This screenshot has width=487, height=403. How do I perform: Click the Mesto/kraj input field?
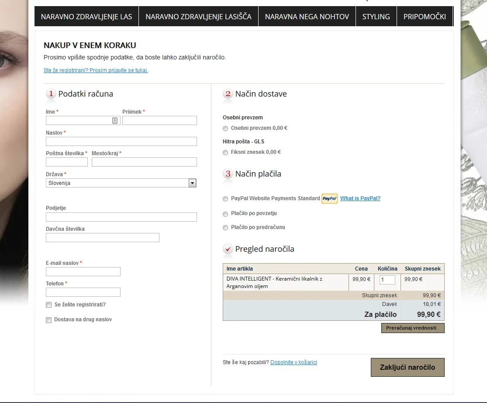coord(145,162)
